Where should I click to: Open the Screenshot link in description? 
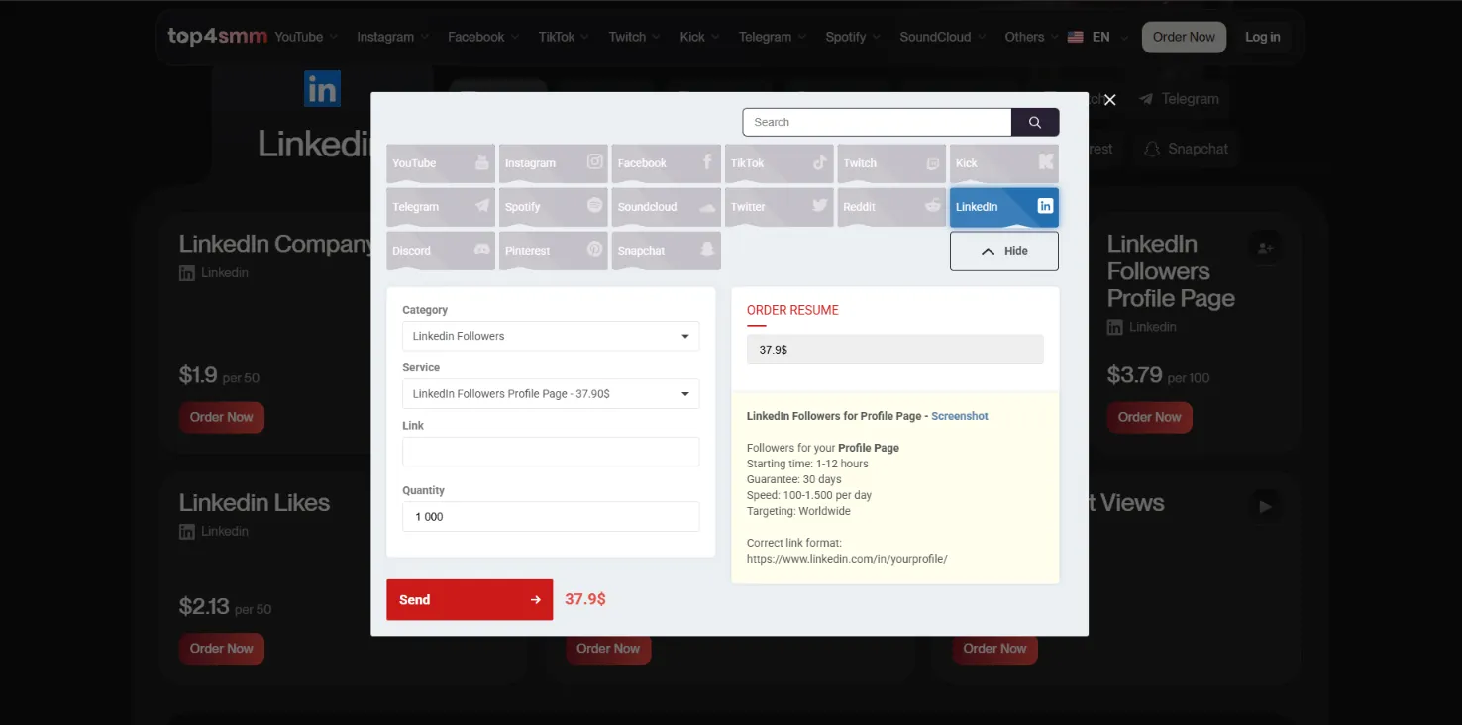(x=959, y=416)
